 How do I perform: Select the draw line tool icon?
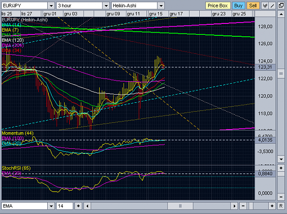(x=272, y=6)
